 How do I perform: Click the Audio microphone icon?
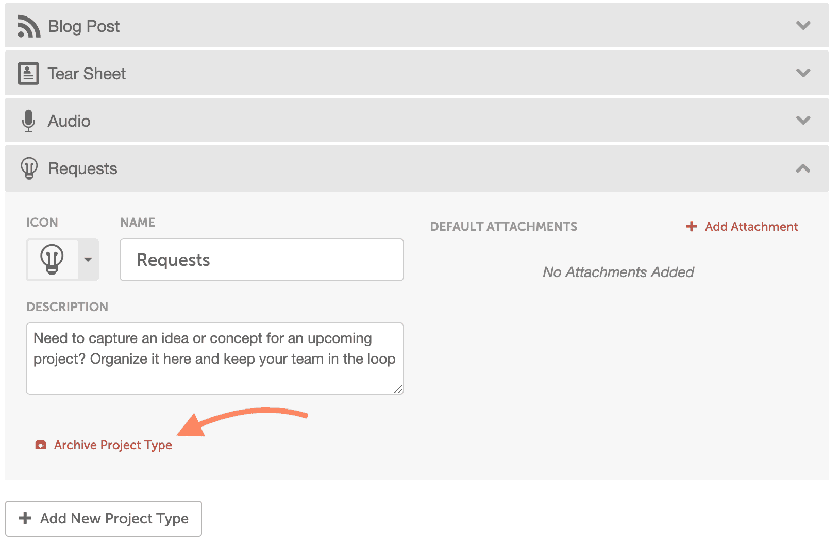29,121
